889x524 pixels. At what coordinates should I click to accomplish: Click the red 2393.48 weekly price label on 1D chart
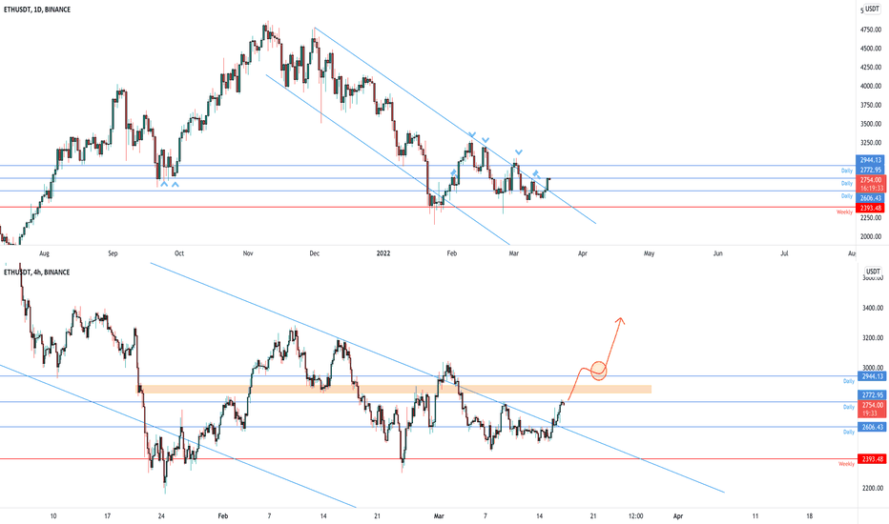coord(870,209)
